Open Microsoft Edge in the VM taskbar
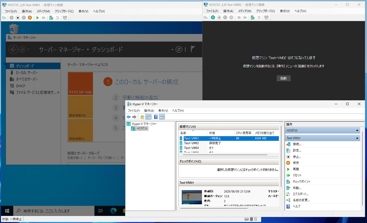 (x=114, y=211)
